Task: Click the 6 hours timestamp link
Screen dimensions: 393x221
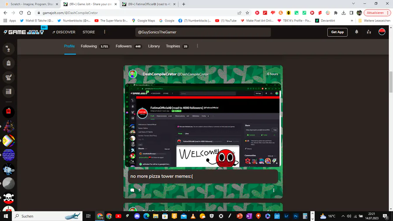Action: coord(272,74)
